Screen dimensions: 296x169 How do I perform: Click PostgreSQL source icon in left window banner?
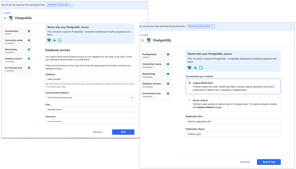pos(49,40)
